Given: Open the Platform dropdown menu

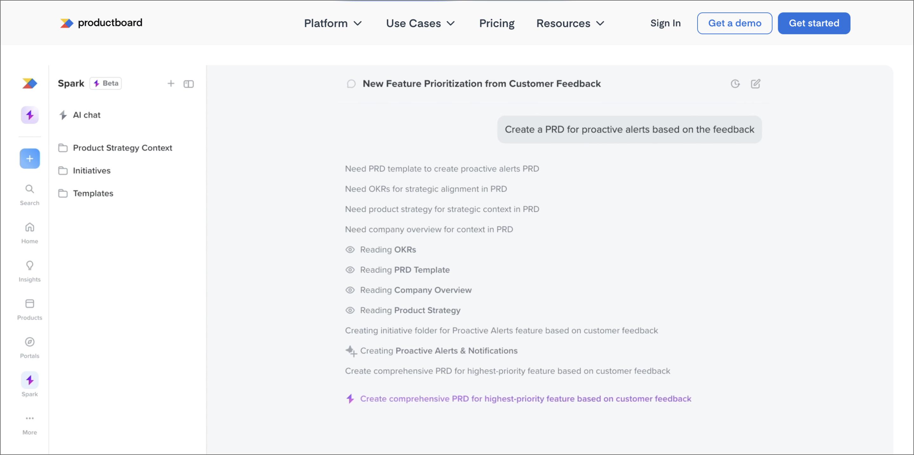Looking at the screenshot, I should pyautogui.click(x=333, y=23).
